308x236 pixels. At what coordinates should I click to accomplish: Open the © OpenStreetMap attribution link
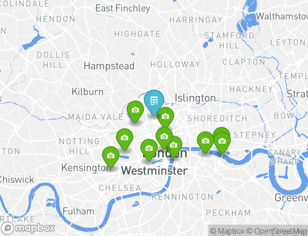pos(276,231)
